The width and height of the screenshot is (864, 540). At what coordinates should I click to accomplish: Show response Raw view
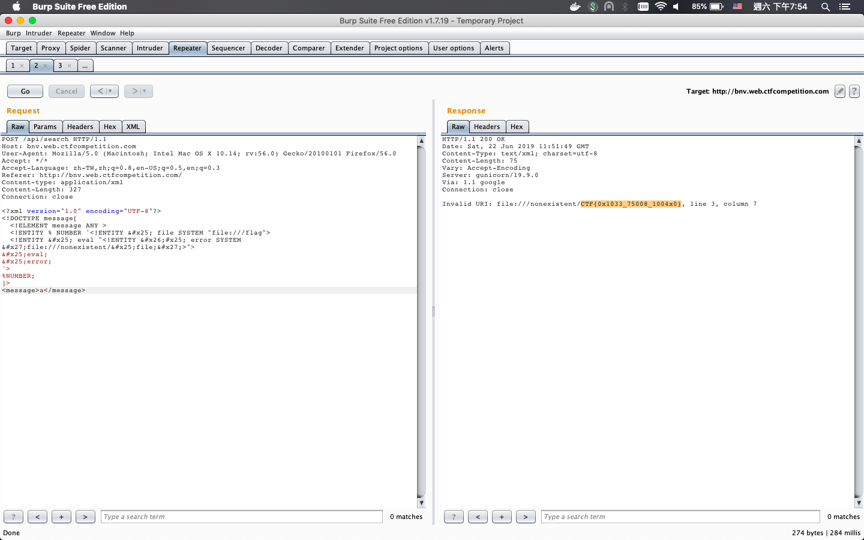(458, 127)
